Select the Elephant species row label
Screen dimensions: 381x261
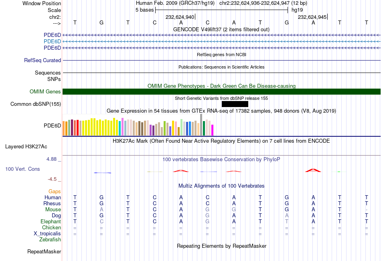point(51,221)
